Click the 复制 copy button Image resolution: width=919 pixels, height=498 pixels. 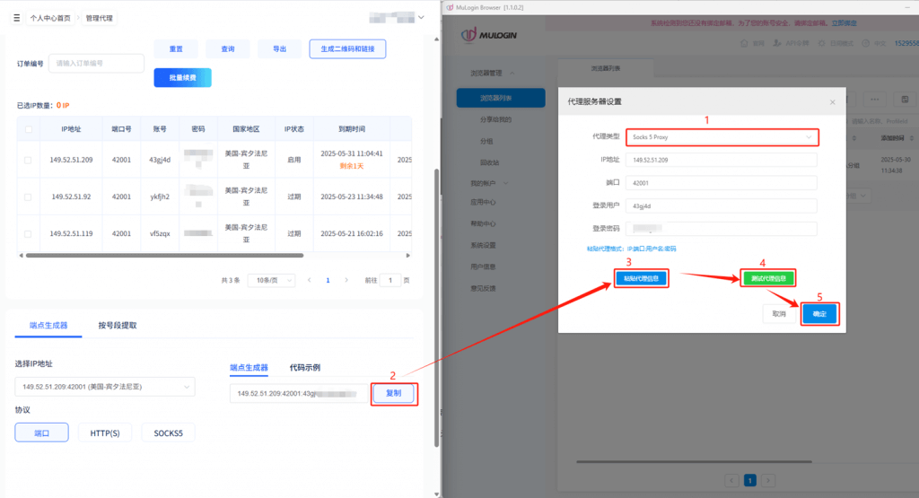point(393,393)
